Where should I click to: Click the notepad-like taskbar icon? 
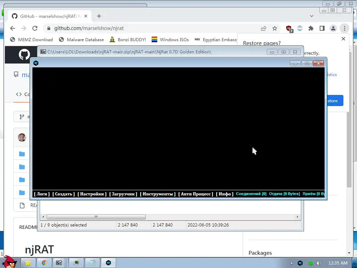coord(93,263)
